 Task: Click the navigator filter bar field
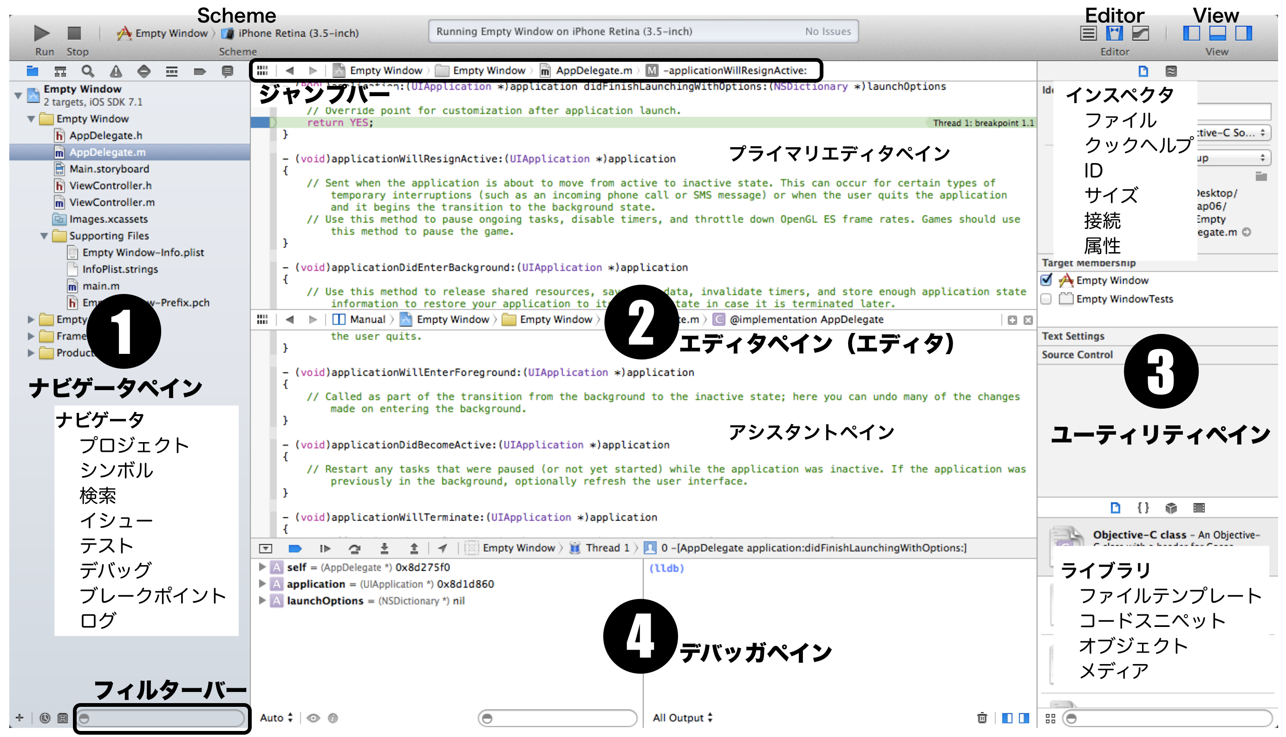(x=162, y=718)
